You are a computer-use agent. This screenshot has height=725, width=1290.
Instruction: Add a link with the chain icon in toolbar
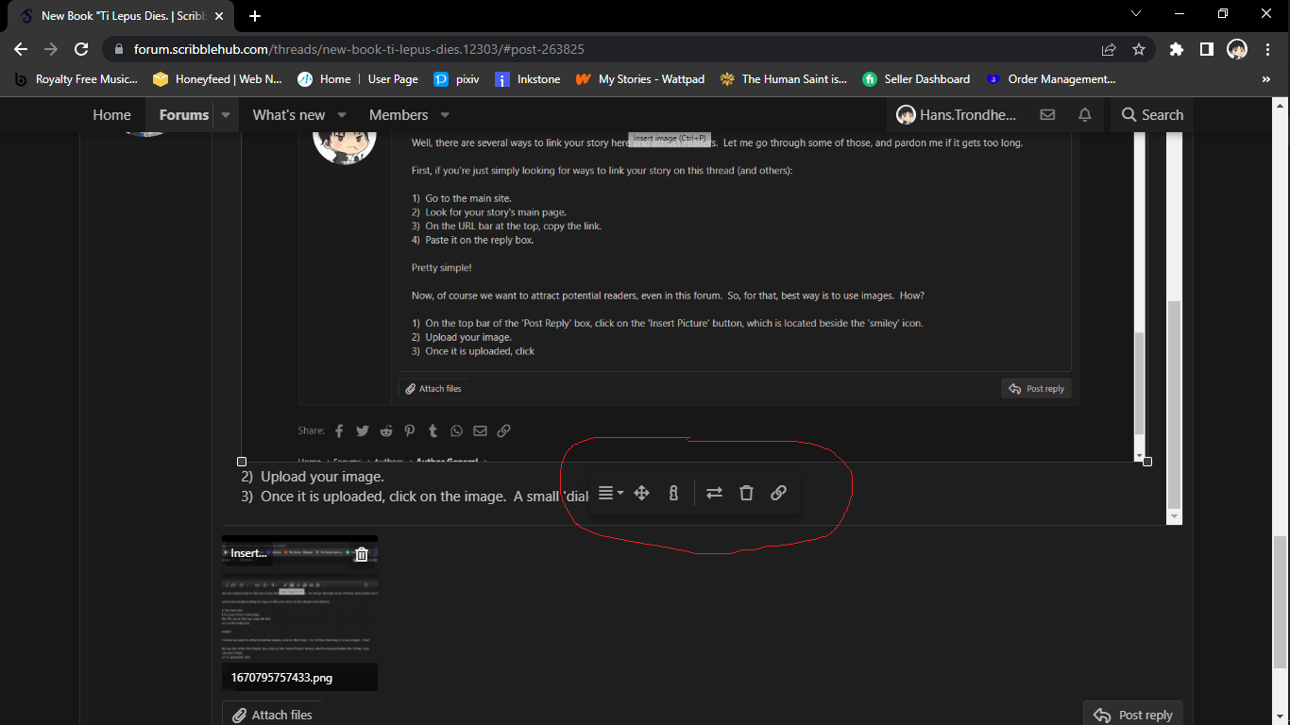click(778, 492)
